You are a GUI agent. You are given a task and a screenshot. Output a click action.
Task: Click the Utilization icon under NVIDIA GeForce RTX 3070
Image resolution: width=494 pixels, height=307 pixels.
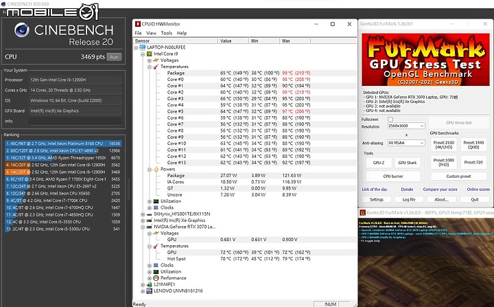pyautogui.click(x=156, y=272)
